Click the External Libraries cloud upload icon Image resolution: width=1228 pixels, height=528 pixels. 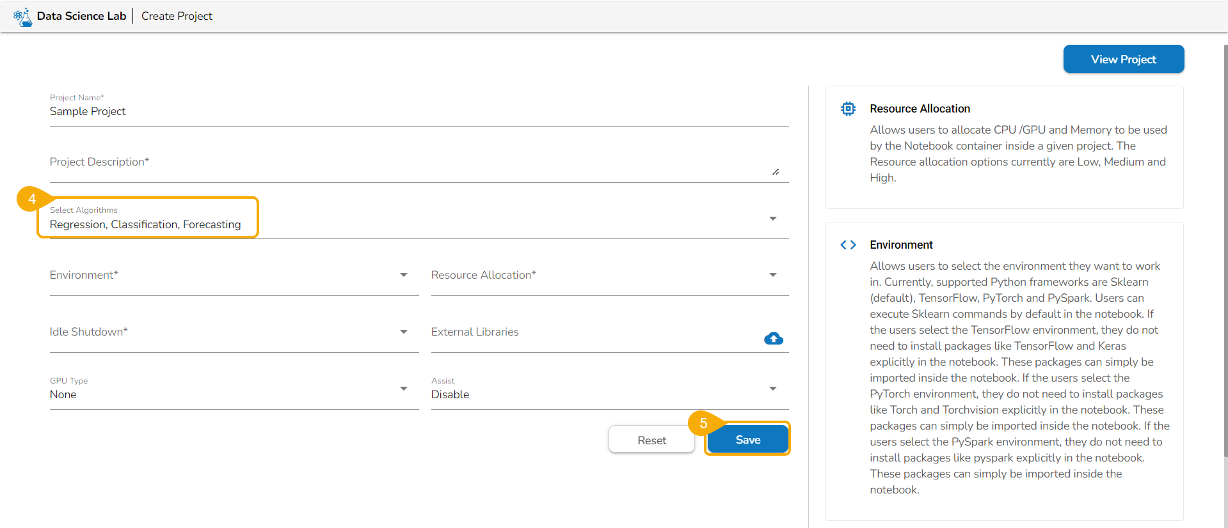coord(773,338)
